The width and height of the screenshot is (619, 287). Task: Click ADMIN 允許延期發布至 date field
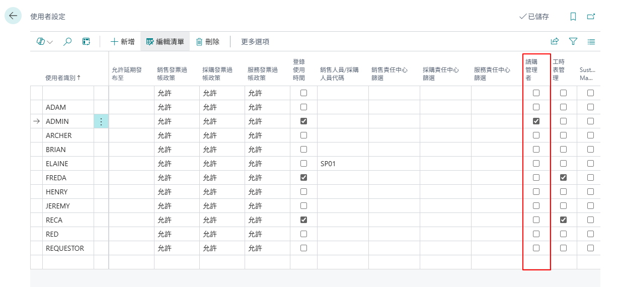[x=131, y=121]
